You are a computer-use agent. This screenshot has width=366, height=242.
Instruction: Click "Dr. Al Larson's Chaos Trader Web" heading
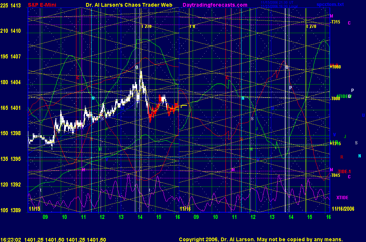(129, 5)
